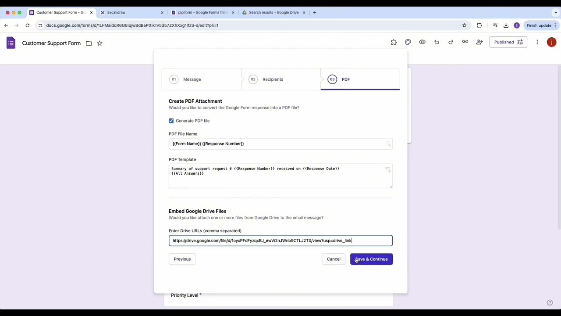Preview the form with eye icon
561x316 pixels.
[422, 42]
